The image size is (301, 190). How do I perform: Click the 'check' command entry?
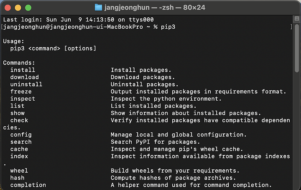pos(19,120)
